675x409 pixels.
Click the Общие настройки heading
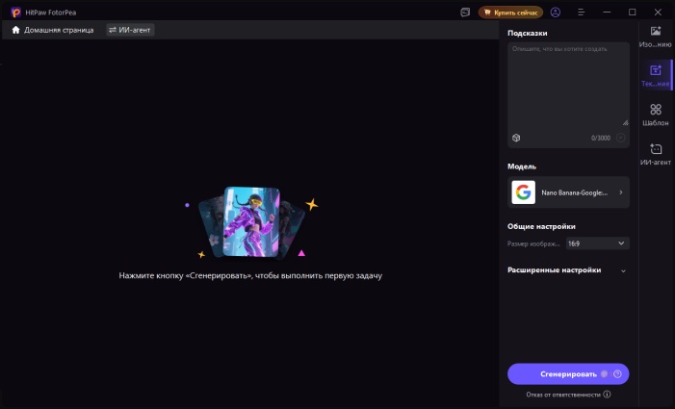click(541, 227)
